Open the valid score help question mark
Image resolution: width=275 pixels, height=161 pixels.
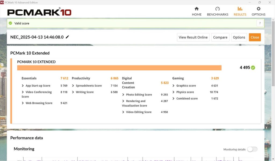pyautogui.click(x=260, y=23)
